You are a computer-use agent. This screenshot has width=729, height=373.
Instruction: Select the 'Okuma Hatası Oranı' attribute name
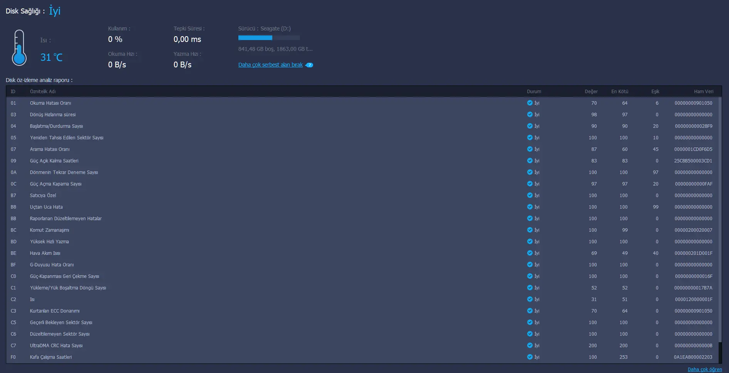point(50,103)
